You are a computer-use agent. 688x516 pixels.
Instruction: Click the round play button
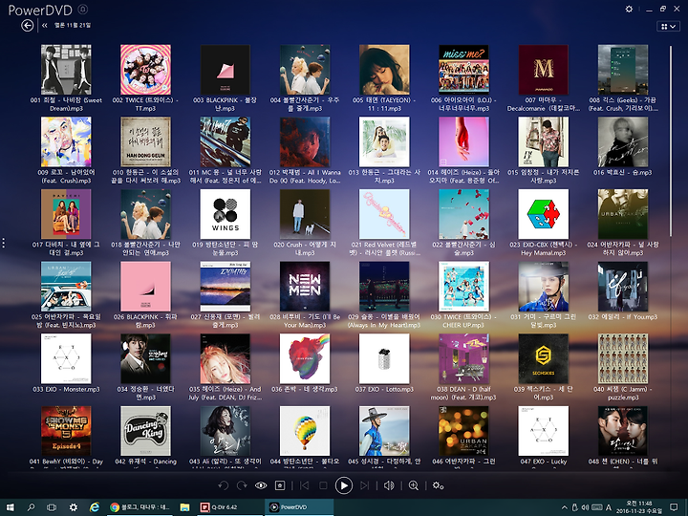point(344,485)
